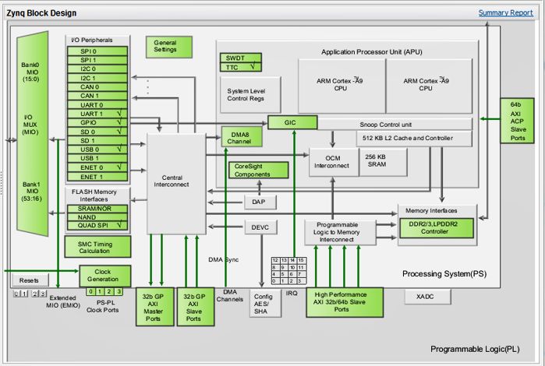
Task: Click the "Memory Interfaces" heading
Action: tap(431, 211)
